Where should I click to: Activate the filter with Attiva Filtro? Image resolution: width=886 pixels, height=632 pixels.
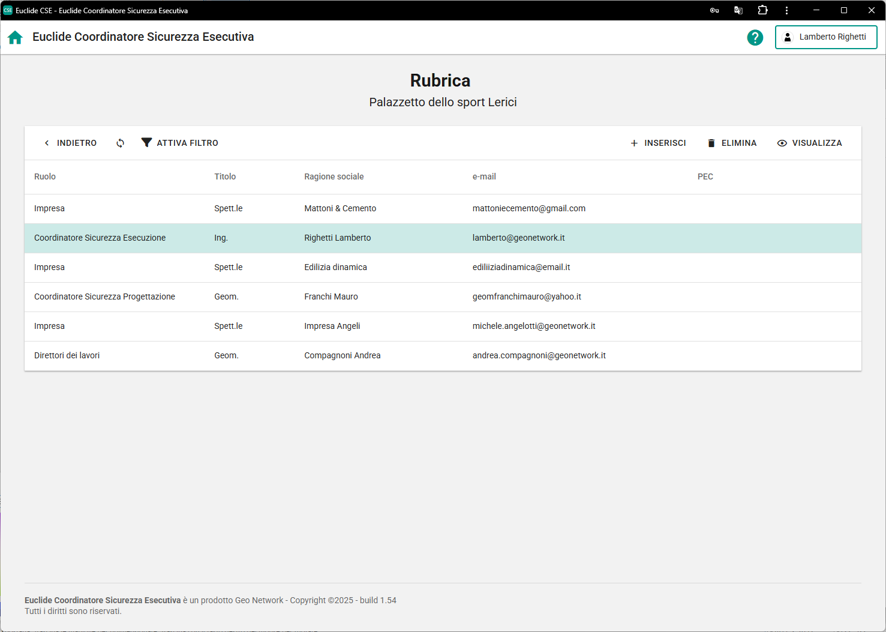click(180, 143)
